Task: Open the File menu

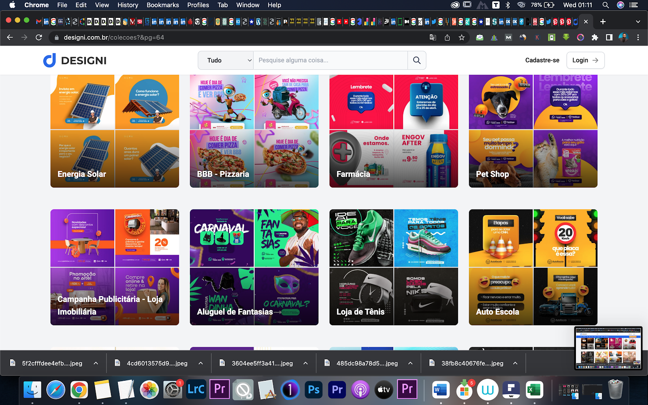Action: point(62,5)
